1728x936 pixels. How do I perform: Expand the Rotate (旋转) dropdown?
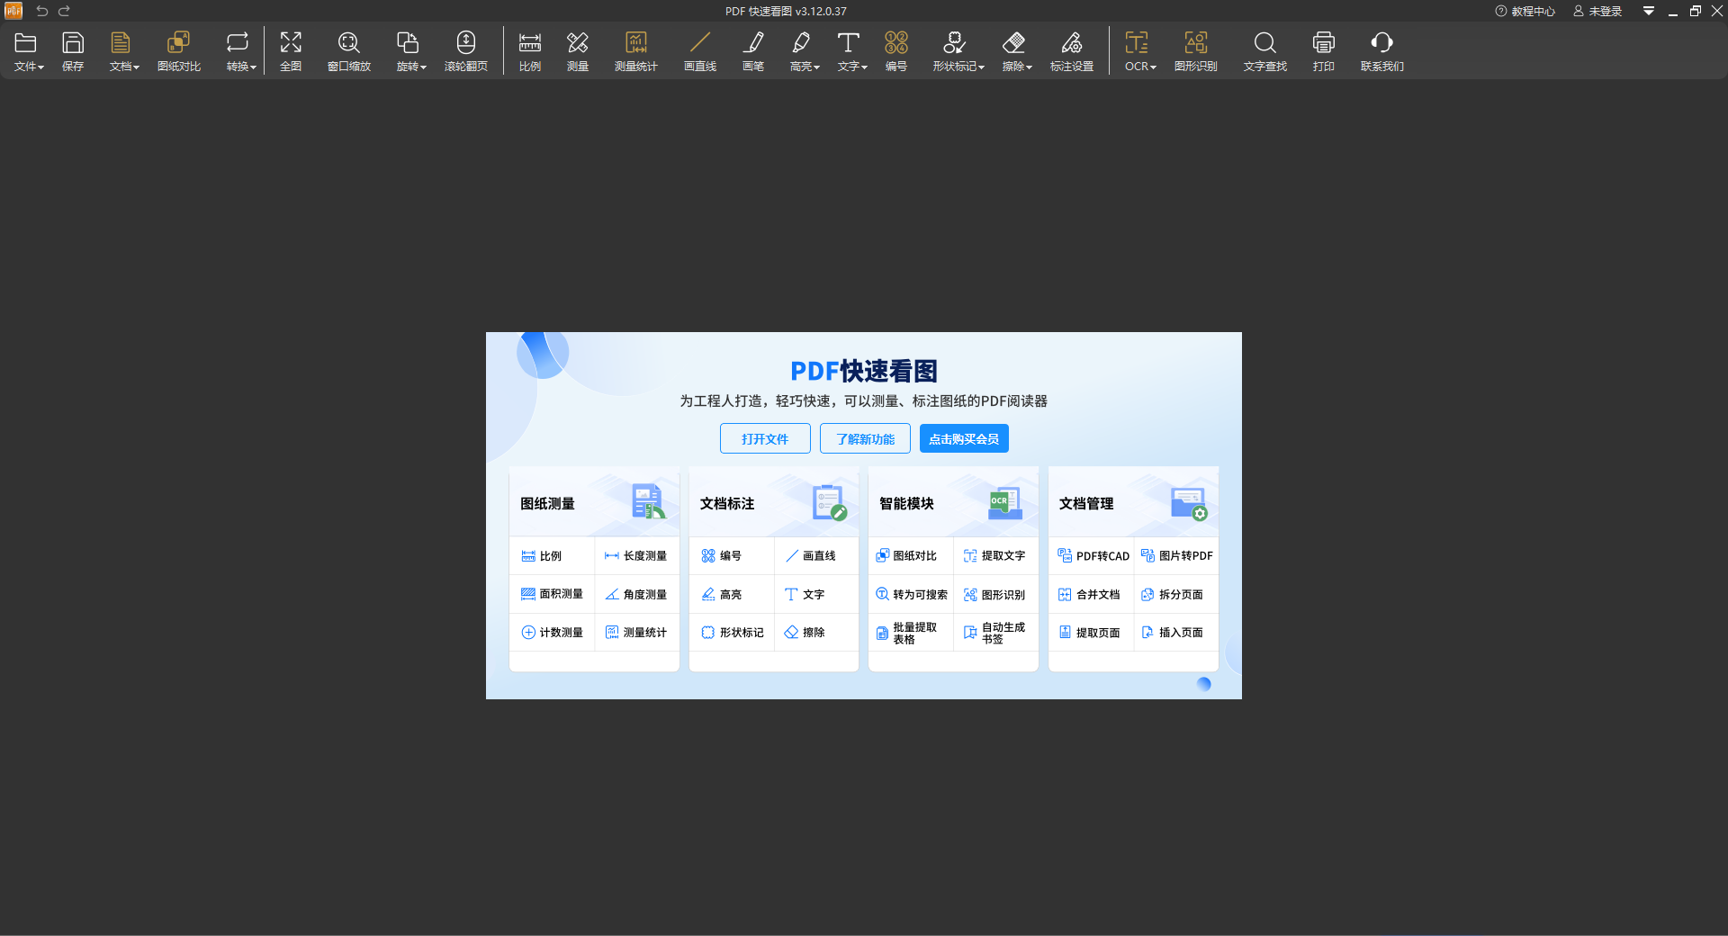411,51
